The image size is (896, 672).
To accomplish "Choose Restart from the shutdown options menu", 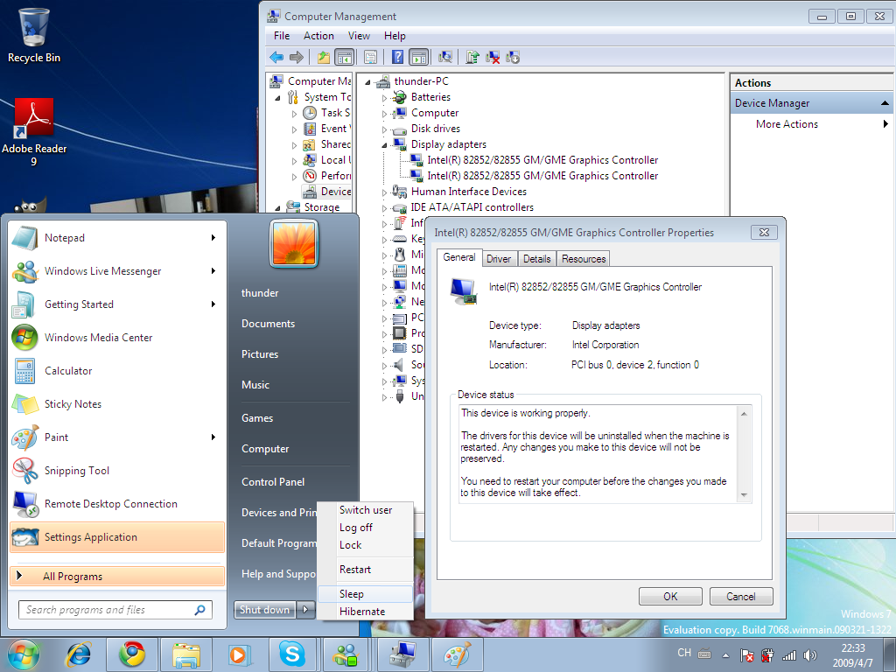I will 365,569.
